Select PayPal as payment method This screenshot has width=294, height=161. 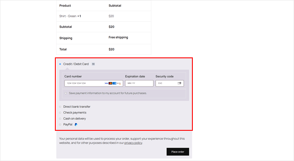pyautogui.click(x=60, y=124)
